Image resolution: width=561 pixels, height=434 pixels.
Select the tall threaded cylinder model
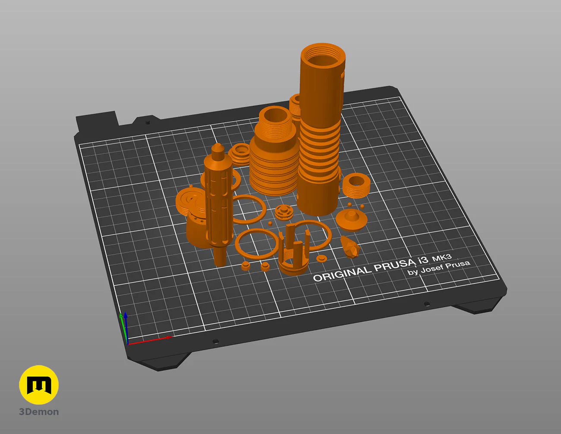tap(321, 129)
